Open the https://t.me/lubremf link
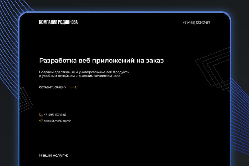 click(x=57, y=121)
